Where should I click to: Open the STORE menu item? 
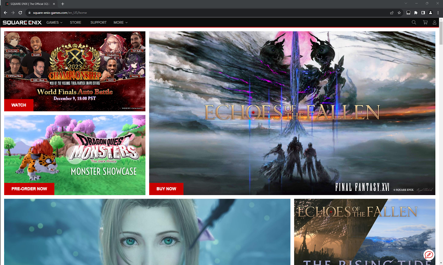(76, 22)
